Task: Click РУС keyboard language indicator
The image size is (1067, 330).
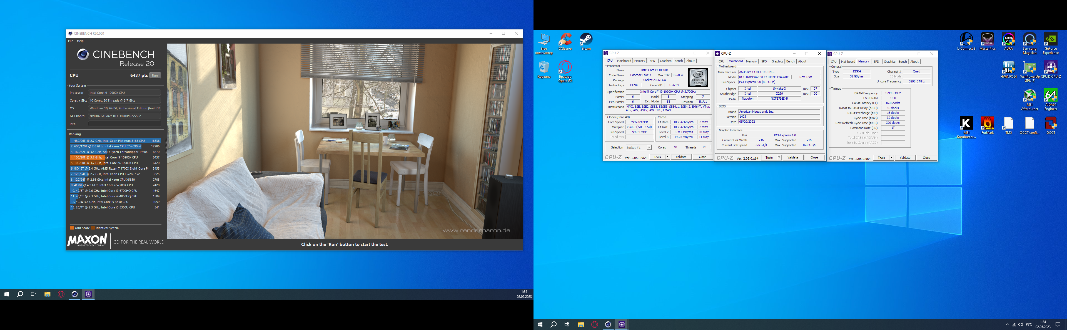Action: click(1029, 325)
